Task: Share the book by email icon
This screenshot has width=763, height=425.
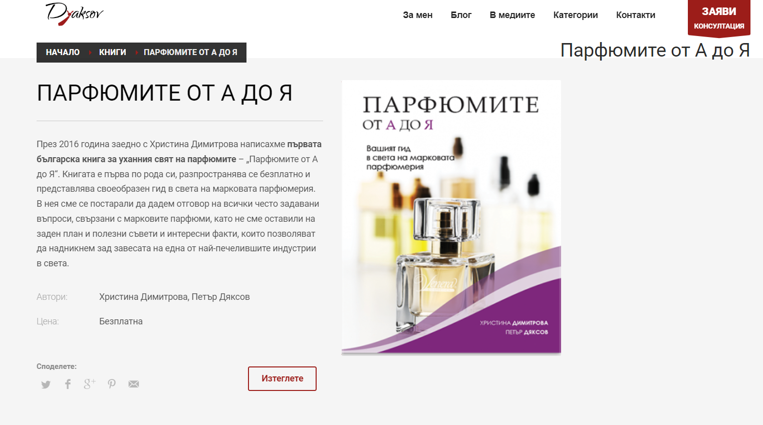Action: (134, 384)
